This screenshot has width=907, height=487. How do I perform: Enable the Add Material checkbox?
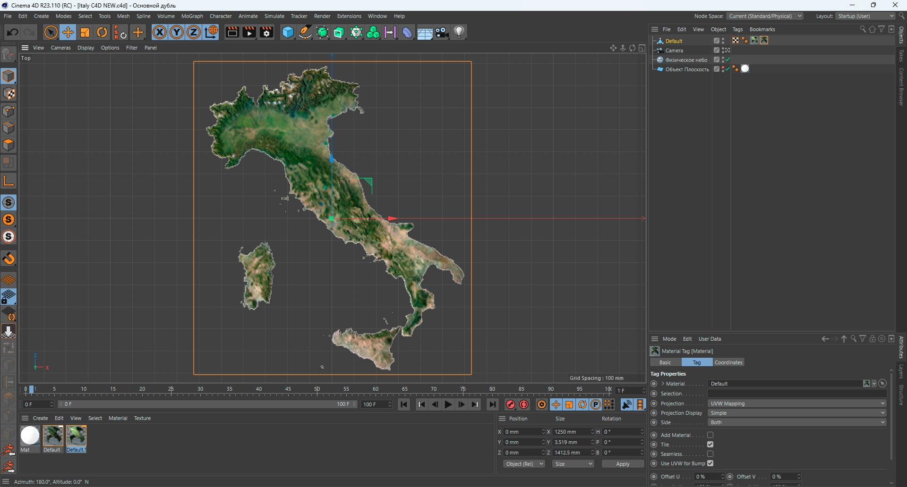pyautogui.click(x=710, y=435)
